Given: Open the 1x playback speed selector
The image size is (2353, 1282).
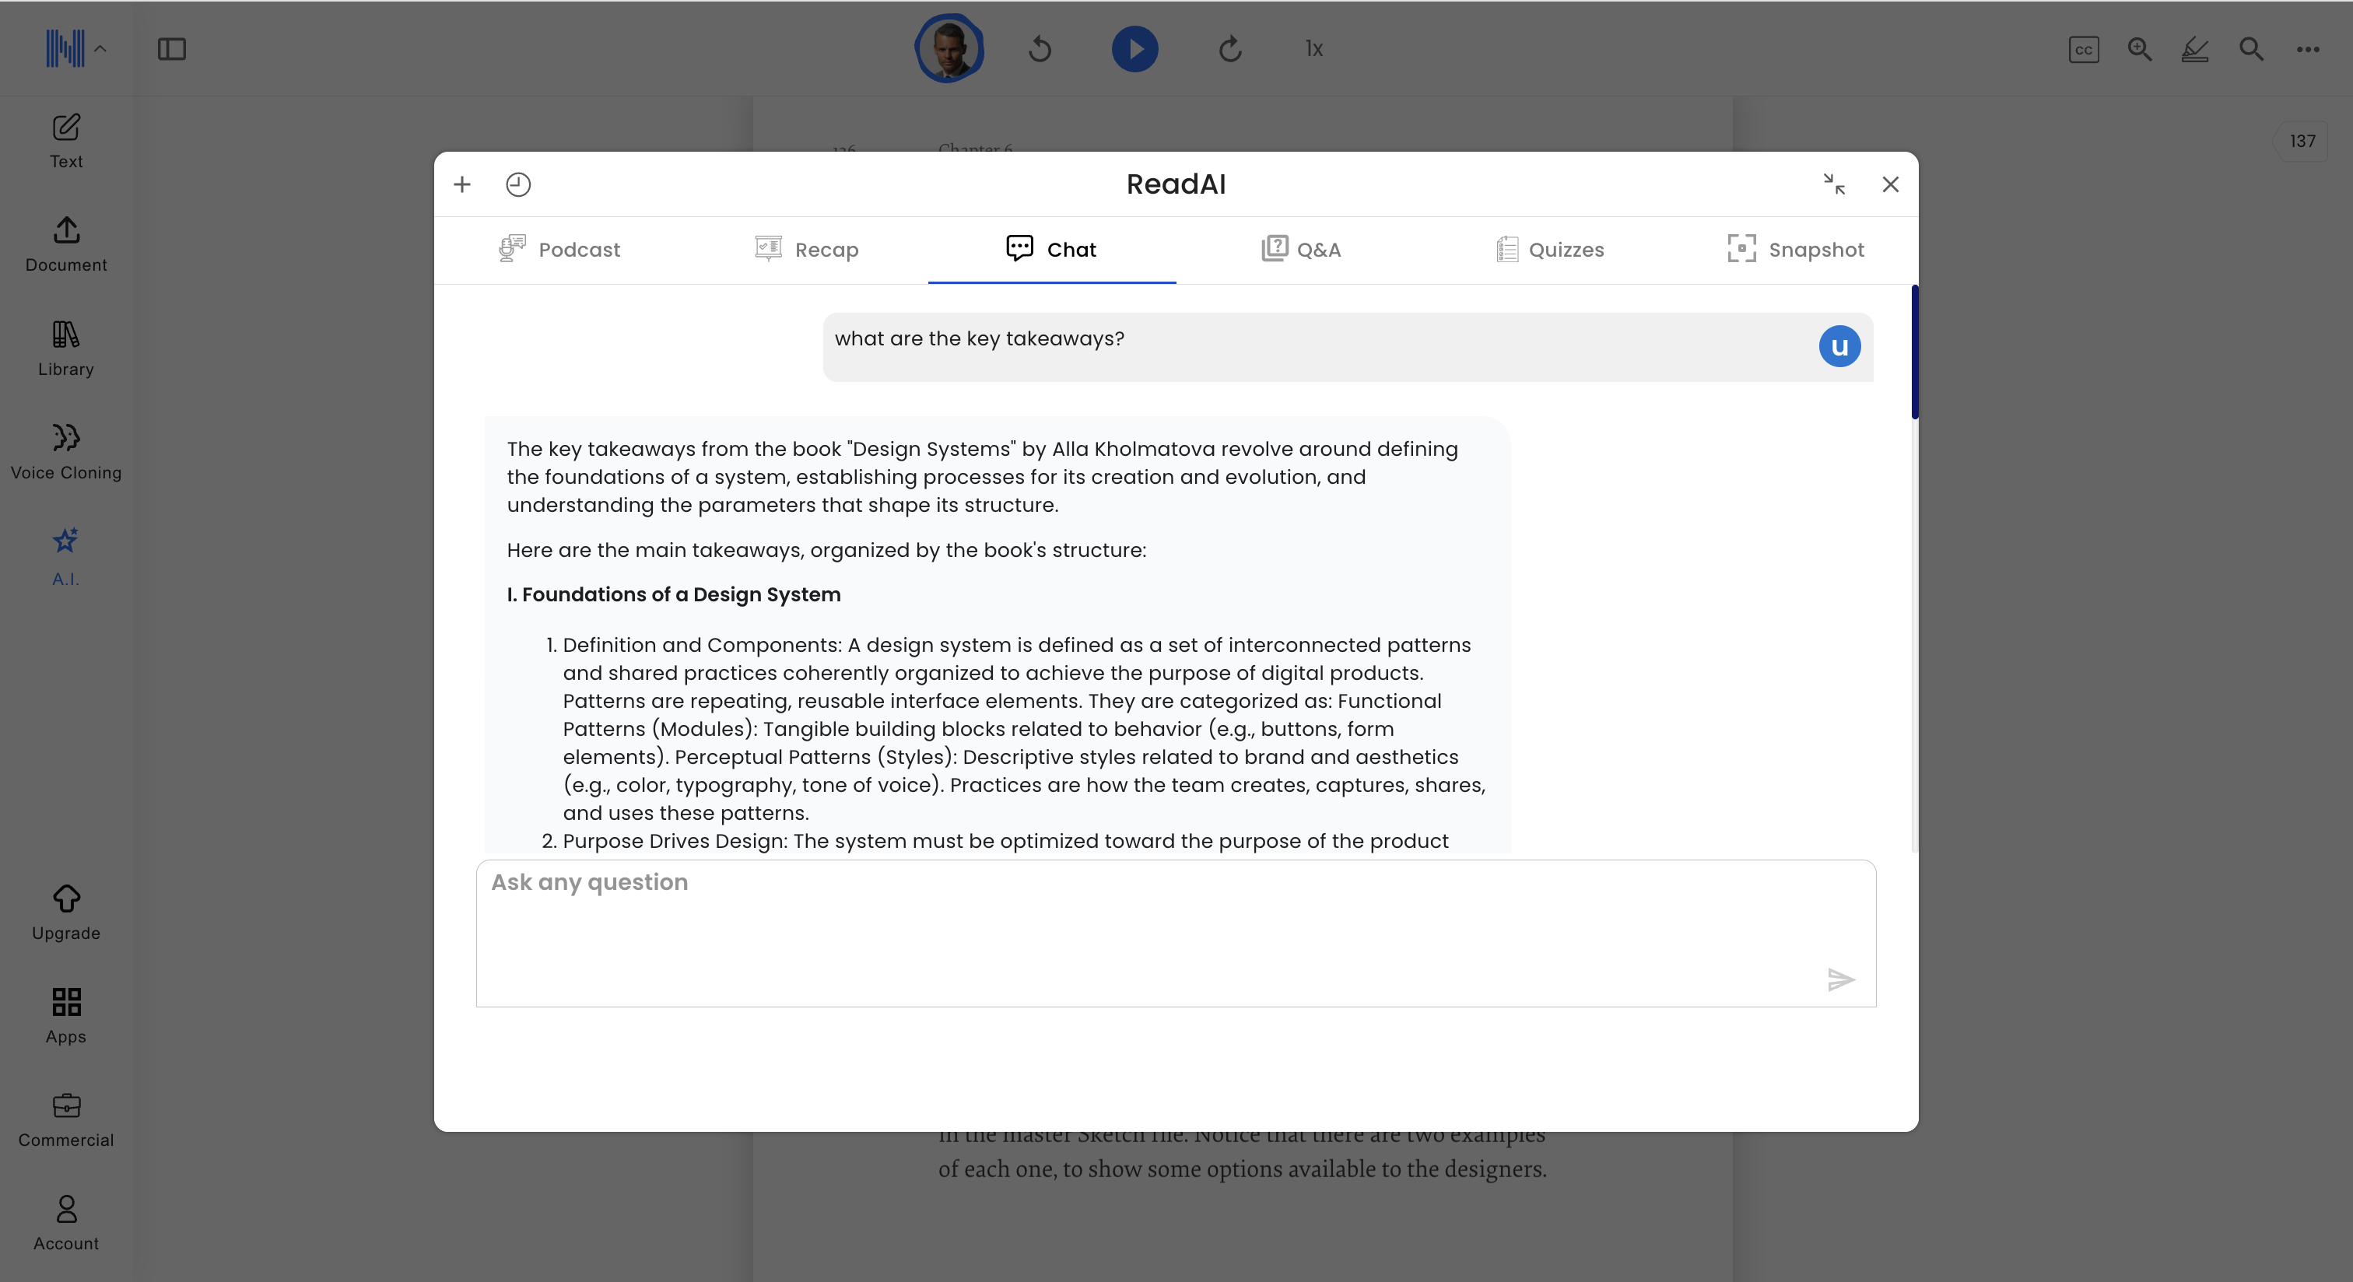Looking at the screenshot, I should [x=1313, y=49].
